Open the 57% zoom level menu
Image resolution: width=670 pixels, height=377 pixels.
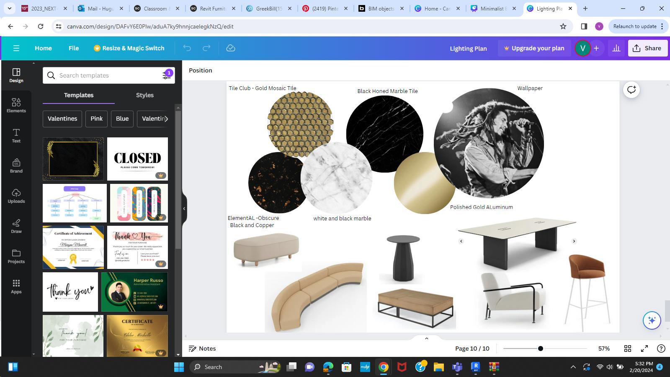tap(604, 349)
